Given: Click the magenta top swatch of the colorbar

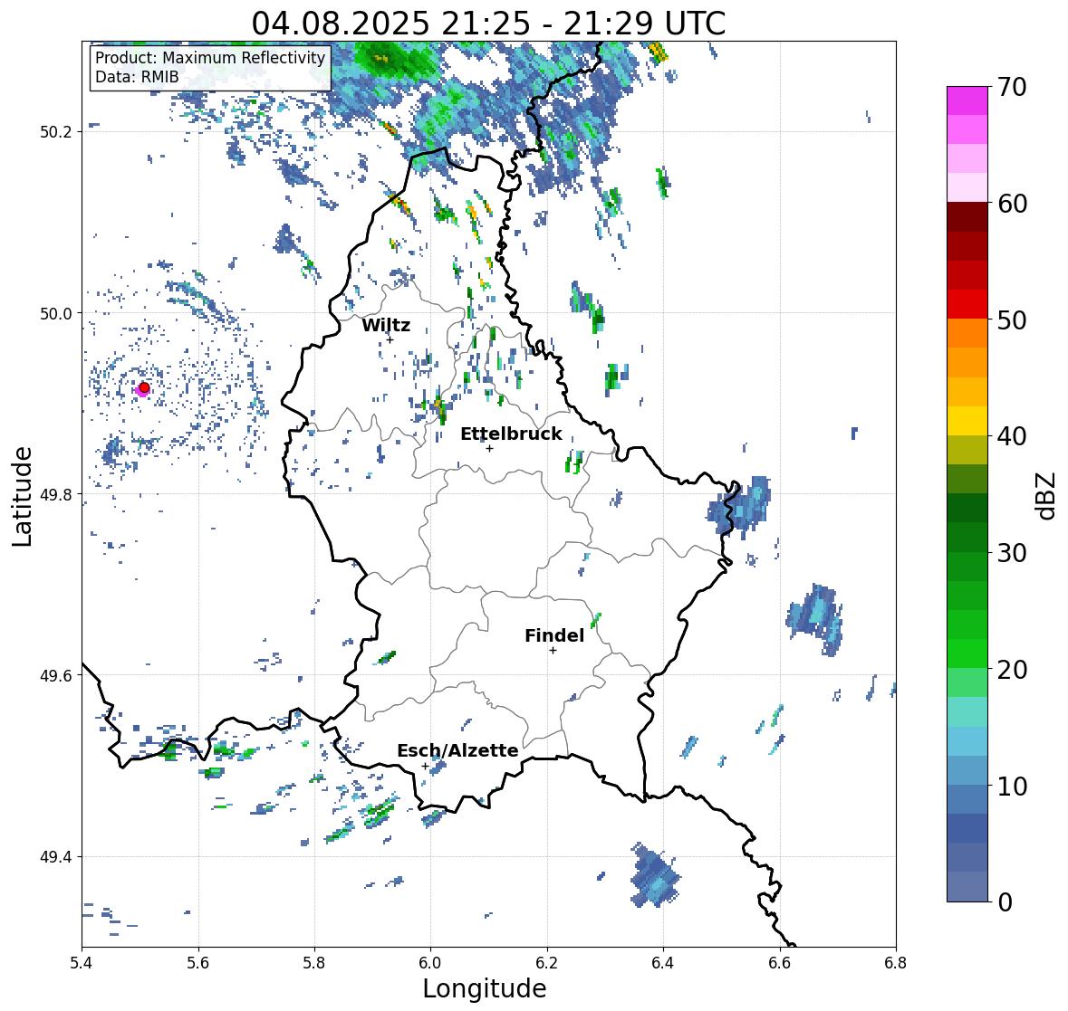Looking at the screenshot, I should (967, 100).
